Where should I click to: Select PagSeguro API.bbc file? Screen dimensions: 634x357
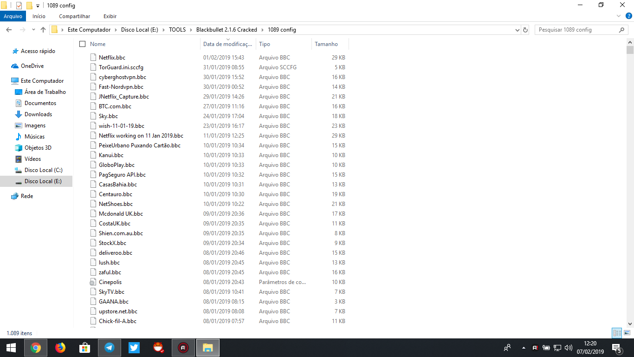tap(122, 175)
